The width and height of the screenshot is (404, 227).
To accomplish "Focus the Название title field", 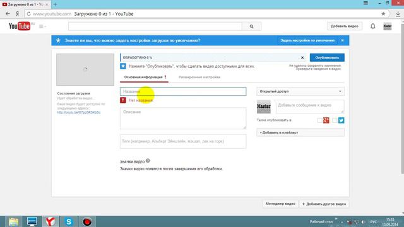I will coord(183,91).
